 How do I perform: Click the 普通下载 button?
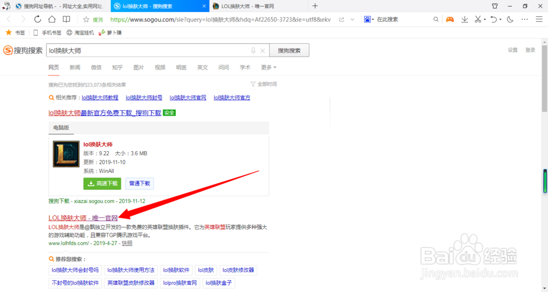[x=139, y=184]
